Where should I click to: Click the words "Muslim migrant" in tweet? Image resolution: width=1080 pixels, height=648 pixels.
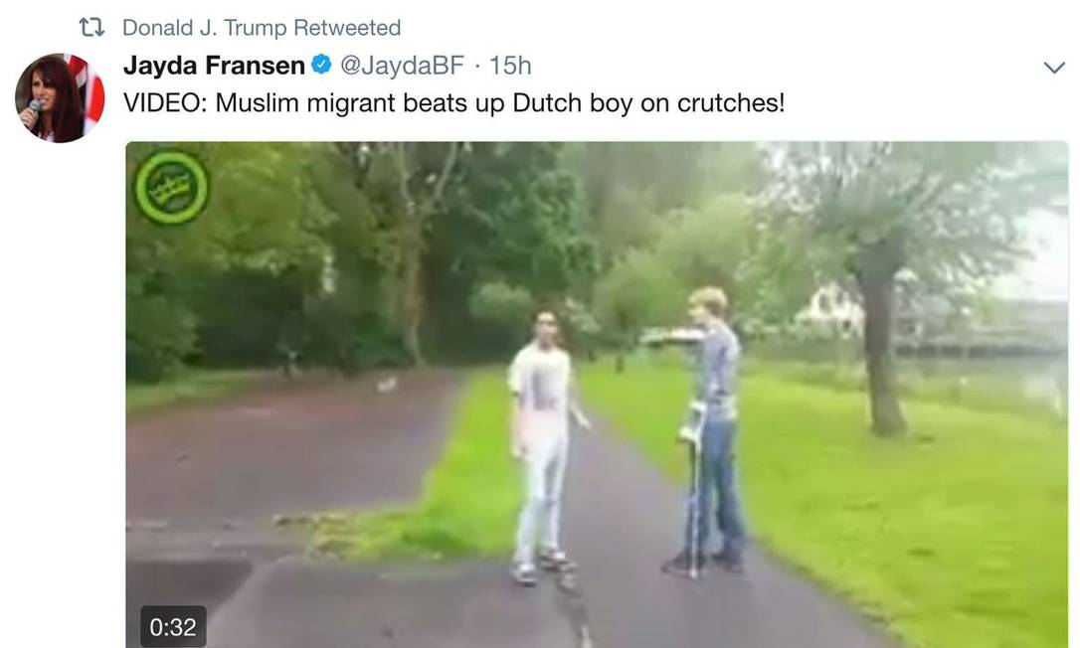[x=305, y=103]
